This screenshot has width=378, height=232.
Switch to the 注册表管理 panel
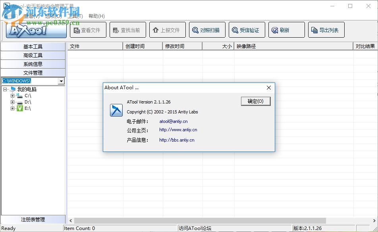pos(33,219)
